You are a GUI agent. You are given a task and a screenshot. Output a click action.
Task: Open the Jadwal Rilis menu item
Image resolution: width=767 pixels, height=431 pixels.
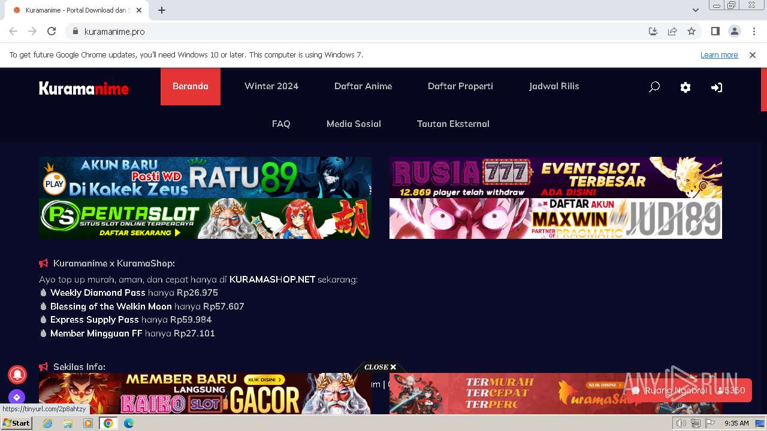coord(554,86)
